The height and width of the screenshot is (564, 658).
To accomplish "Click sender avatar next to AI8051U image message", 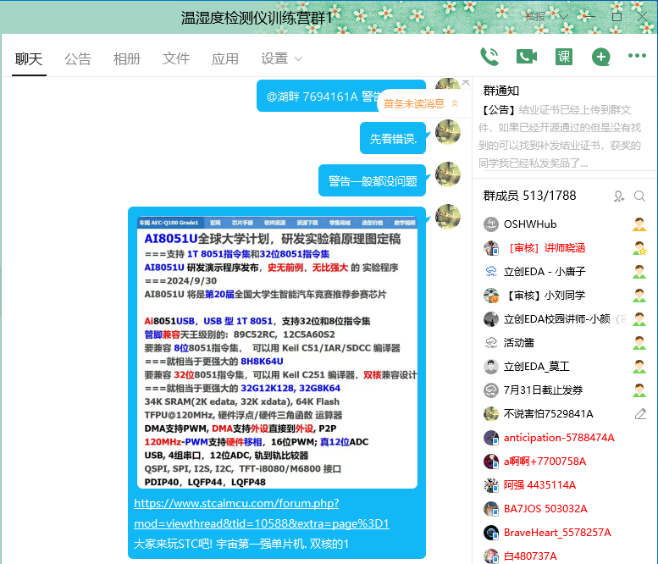I will pyautogui.click(x=448, y=217).
